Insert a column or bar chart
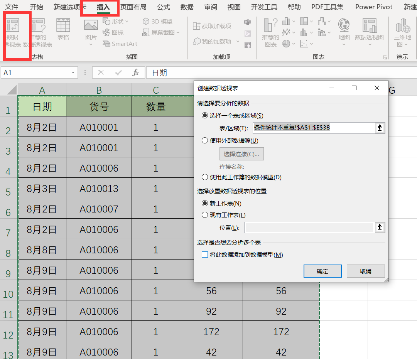The image size is (417, 359). pos(286,21)
